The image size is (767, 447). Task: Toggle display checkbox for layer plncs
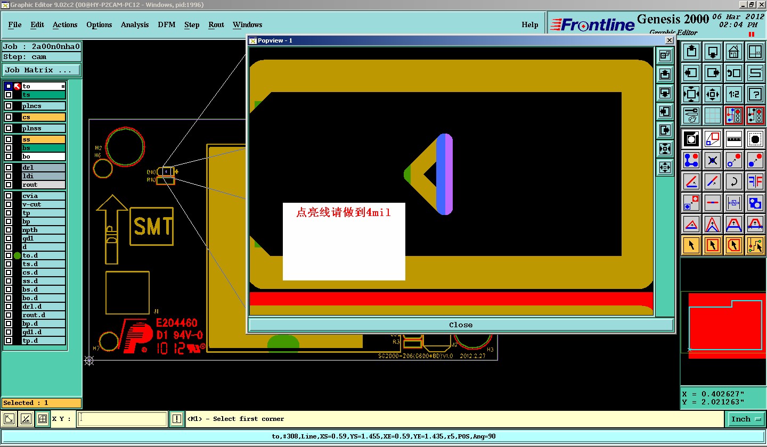click(9, 106)
